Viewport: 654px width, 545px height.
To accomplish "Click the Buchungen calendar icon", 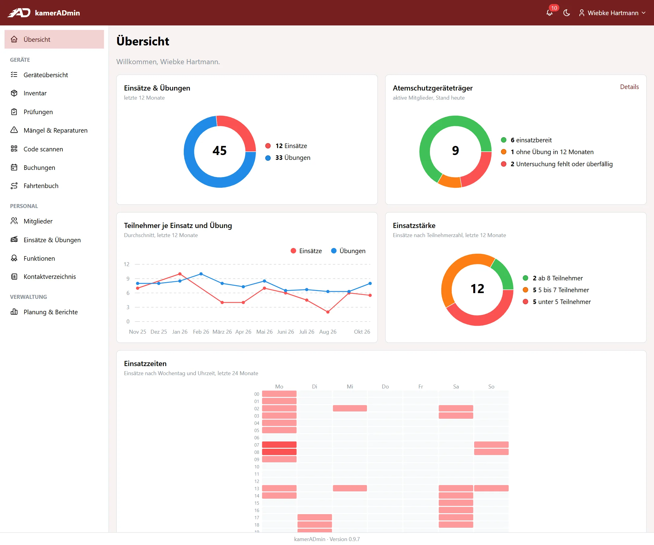I will (x=14, y=167).
